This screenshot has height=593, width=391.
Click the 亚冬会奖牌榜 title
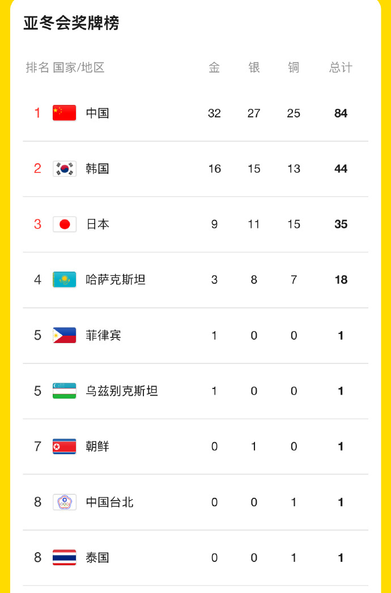click(x=71, y=23)
